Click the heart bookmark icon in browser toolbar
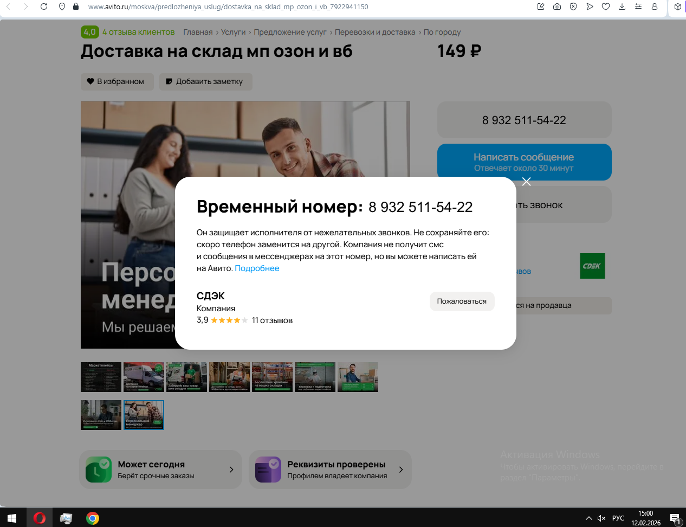 606,7
